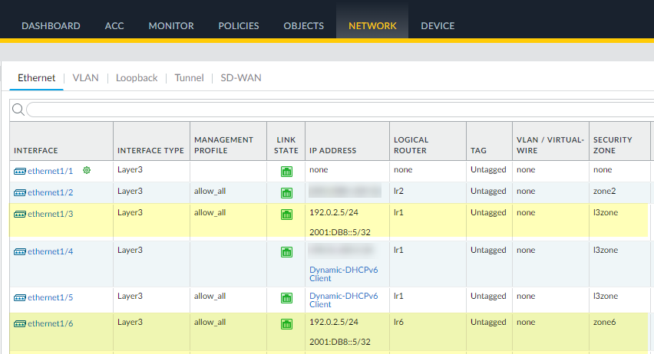This screenshot has width=654, height=354.
Task: Click the green link state icon for ethernet1/5
Action: tap(286, 297)
